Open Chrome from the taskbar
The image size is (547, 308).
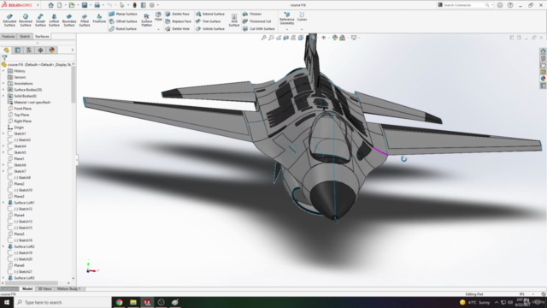pyautogui.click(x=120, y=302)
